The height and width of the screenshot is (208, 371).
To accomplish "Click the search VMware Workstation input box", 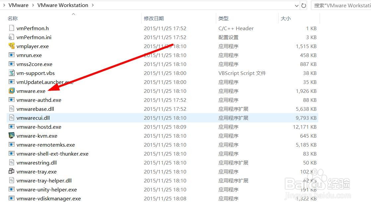I will tap(341, 5).
